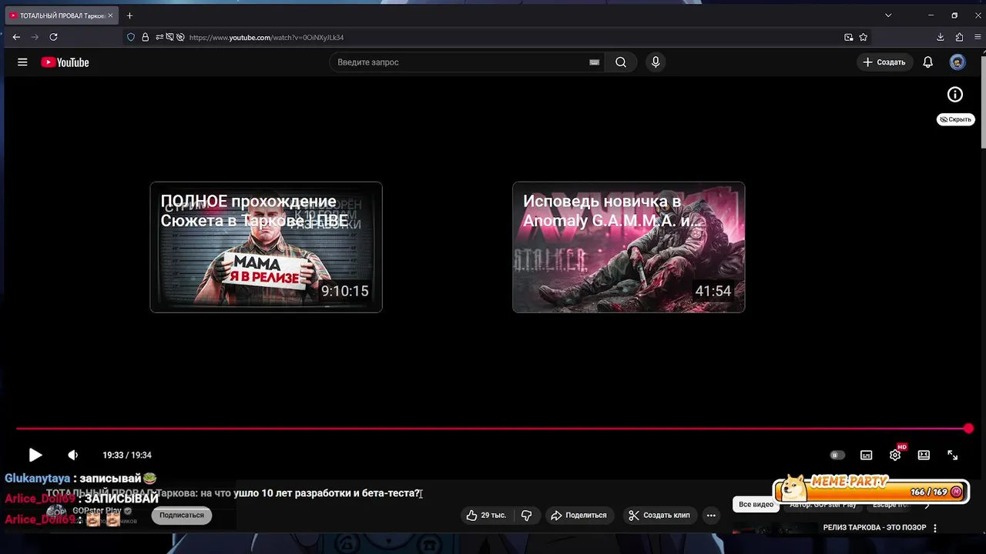
Task: Click the picture-in-picture icon in the address bar
Action: coord(849,37)
